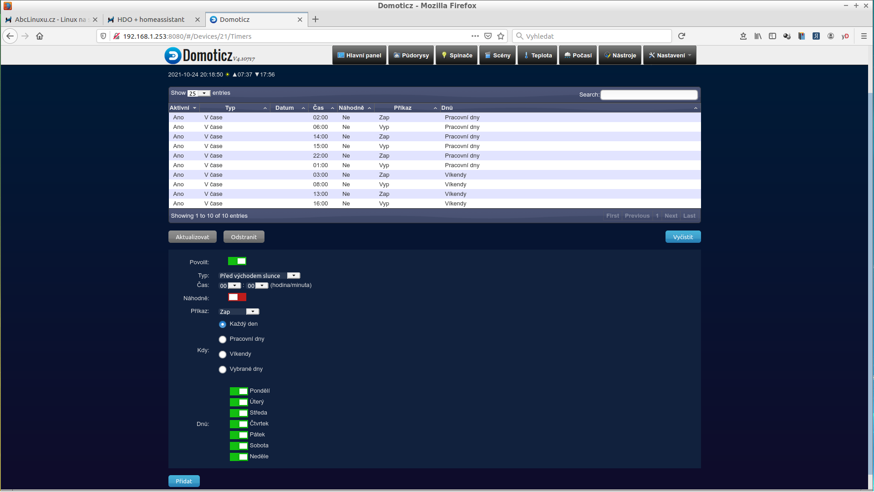The height and width of the screenshot is (492, 874).
Task: Select the Víkendy radio button
Action: pos(223,354)
